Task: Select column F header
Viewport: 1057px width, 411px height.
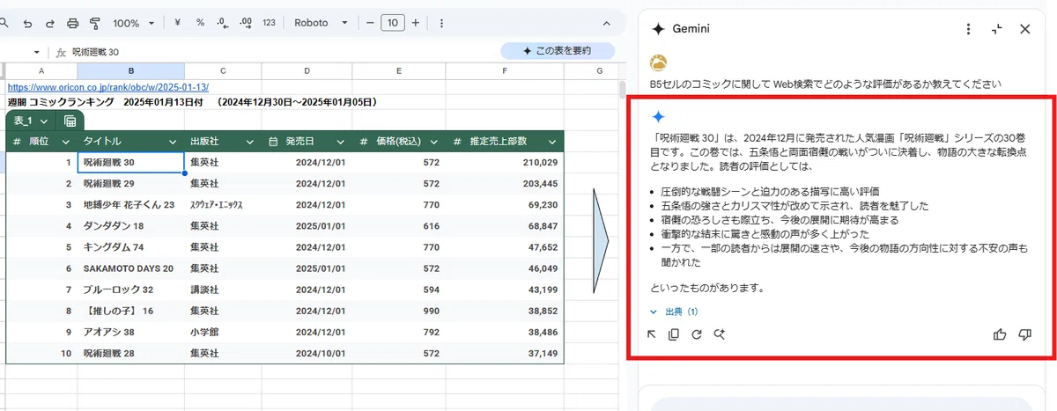Action: (x=505, y=70)
